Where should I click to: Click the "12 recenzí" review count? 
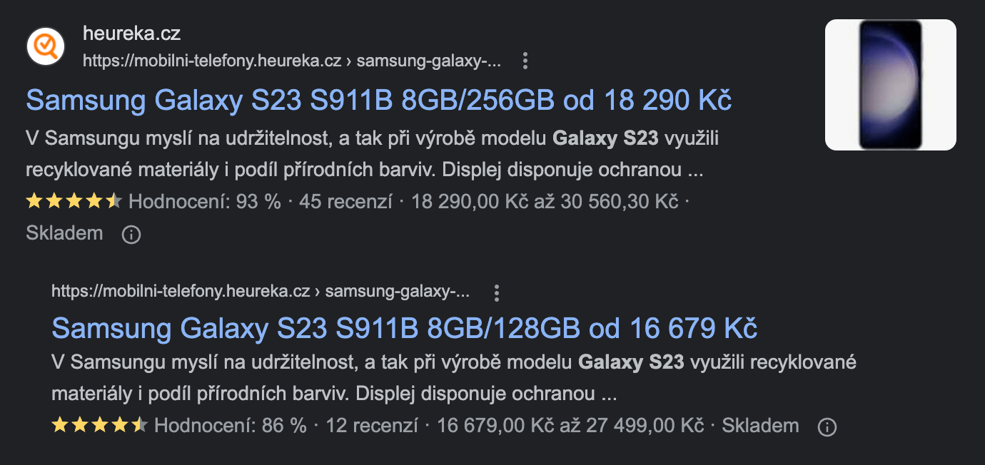pos(371,426)
